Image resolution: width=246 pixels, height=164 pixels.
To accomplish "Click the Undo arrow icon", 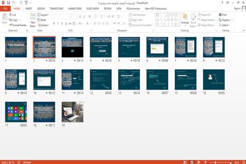I will (x=14, y=3).
